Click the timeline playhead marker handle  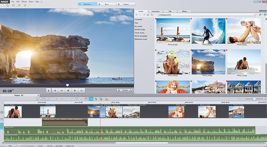pyautogui.click(x=100, y=102)
